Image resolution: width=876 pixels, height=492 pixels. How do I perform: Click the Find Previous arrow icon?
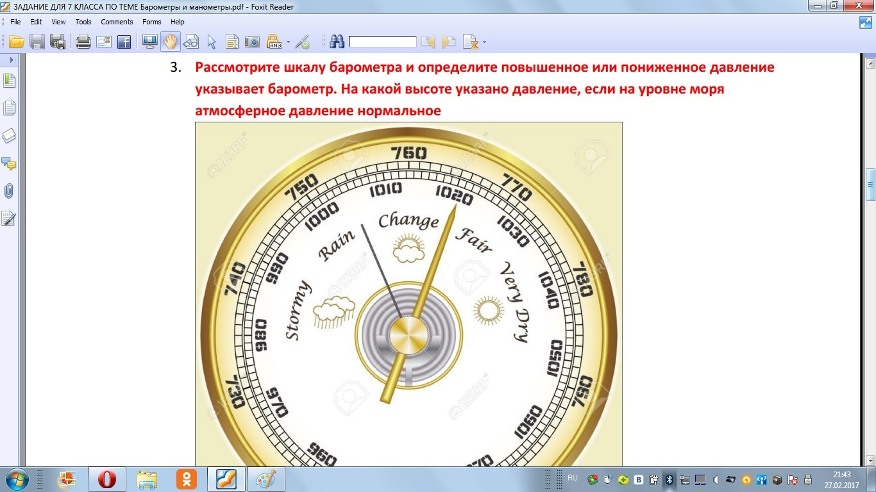point(428,42)
